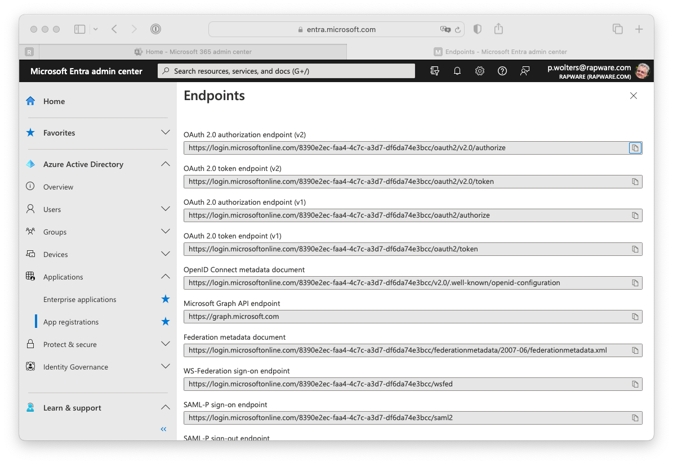Go to Home in the sidebar
Image resolution: width=673 pixels, height=464 pixels.
point(54,101)
